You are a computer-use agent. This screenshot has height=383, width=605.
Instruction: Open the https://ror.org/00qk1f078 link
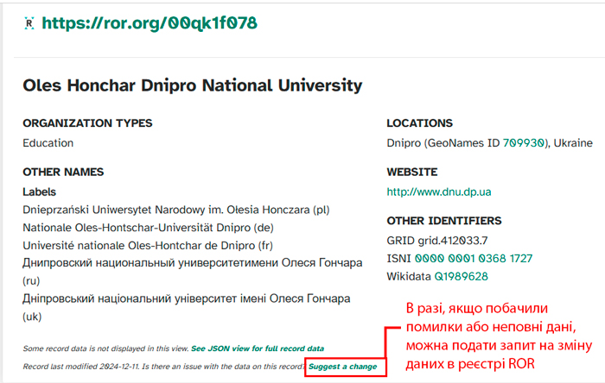click(x=150, y=23)
